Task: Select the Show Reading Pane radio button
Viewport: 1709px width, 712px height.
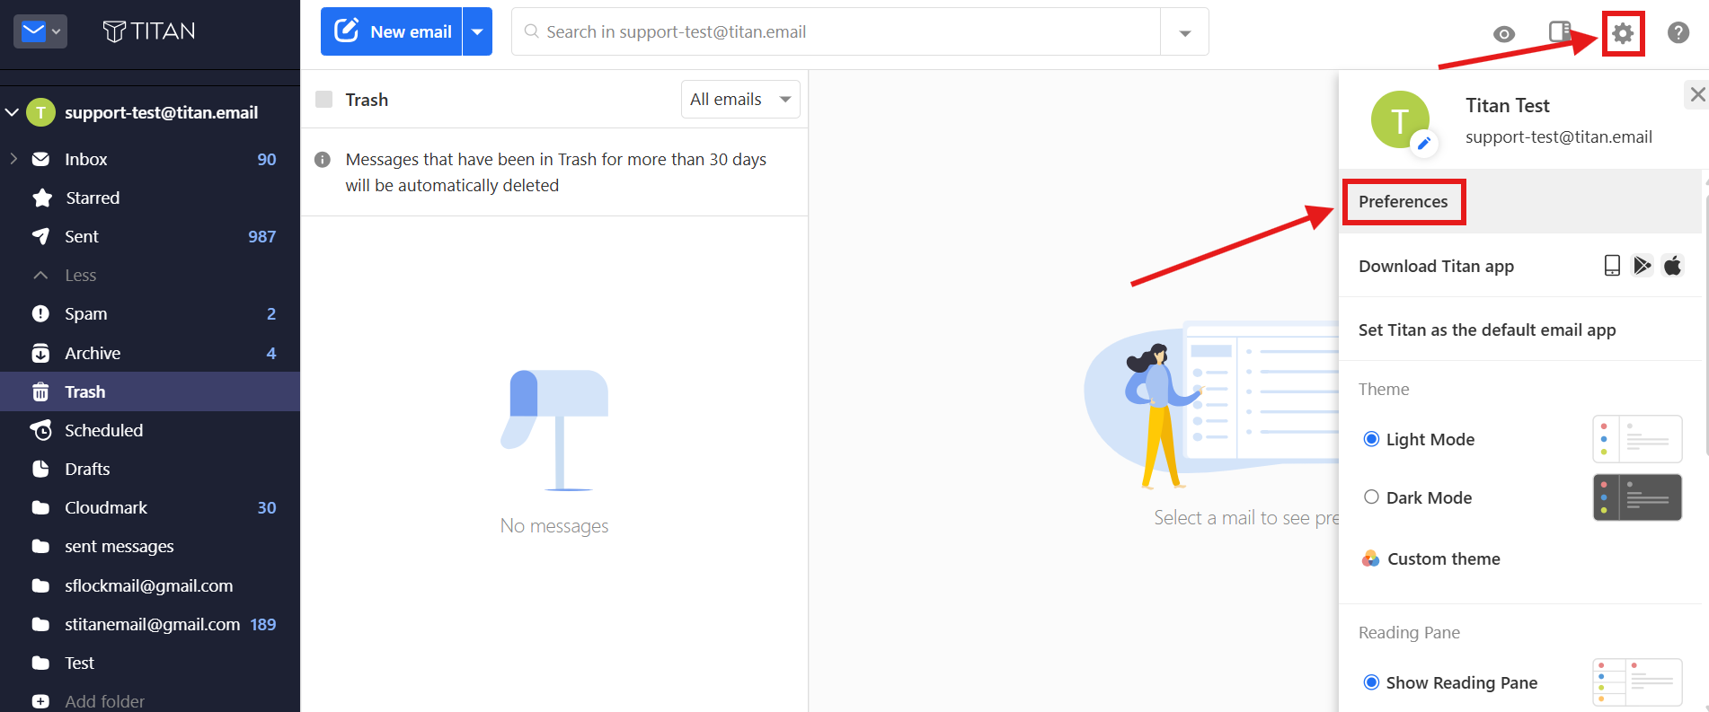Action: 1371,682
